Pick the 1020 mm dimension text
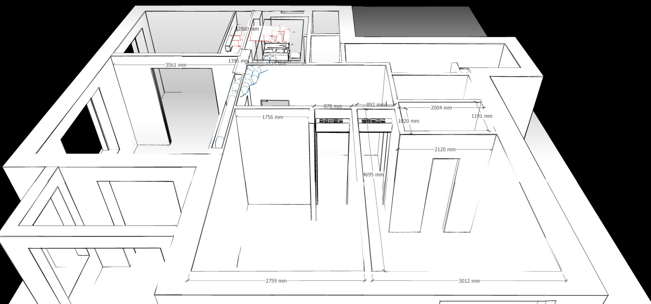 point(409,121)
